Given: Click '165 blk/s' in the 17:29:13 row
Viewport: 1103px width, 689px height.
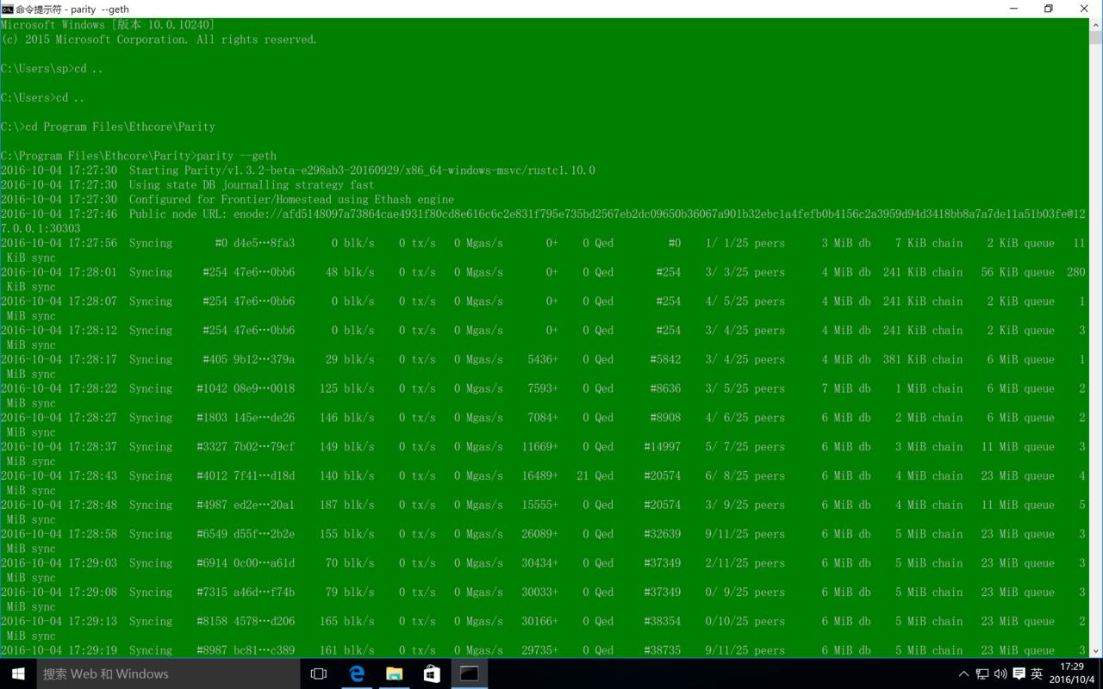Looking at the screenshot, I should pos(347,622).
